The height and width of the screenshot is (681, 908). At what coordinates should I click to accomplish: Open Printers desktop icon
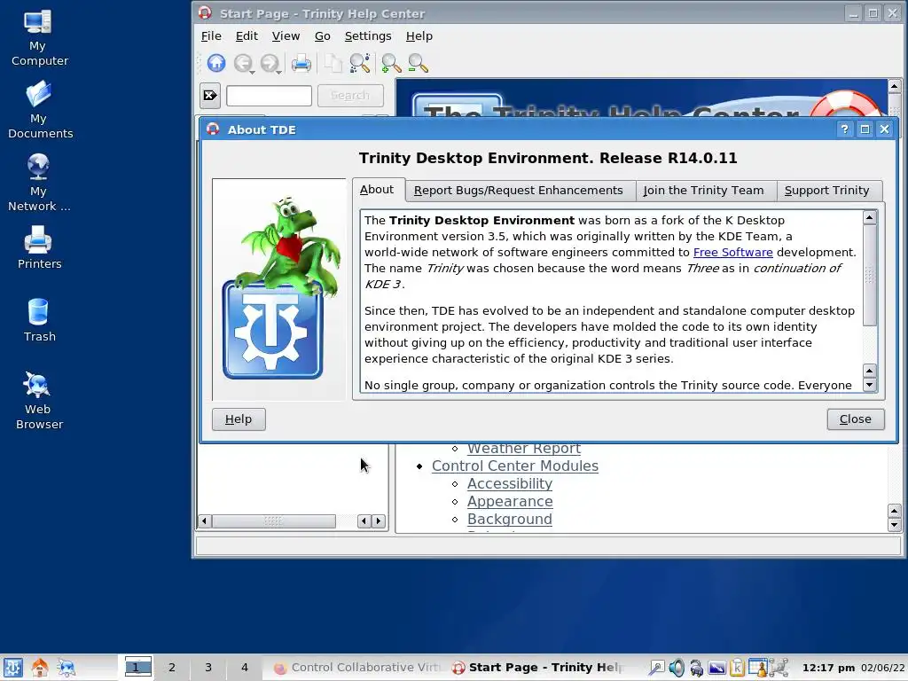point(39,247)
